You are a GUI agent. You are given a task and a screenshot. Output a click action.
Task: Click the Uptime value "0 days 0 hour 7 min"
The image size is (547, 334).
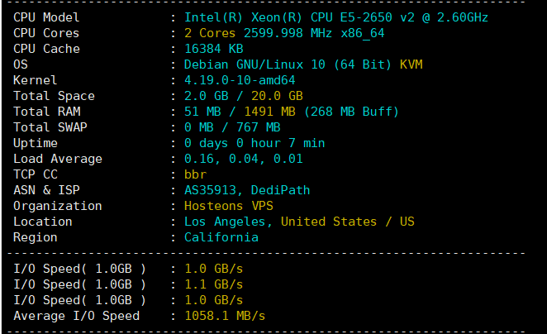pos(254,143)
